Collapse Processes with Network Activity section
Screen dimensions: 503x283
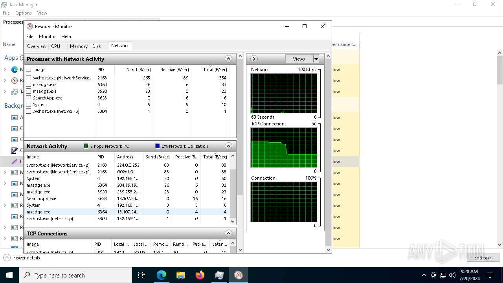point(228,59)
